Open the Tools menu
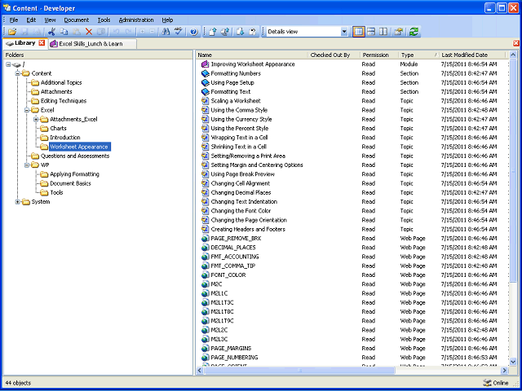 click(x=104, y=20)
